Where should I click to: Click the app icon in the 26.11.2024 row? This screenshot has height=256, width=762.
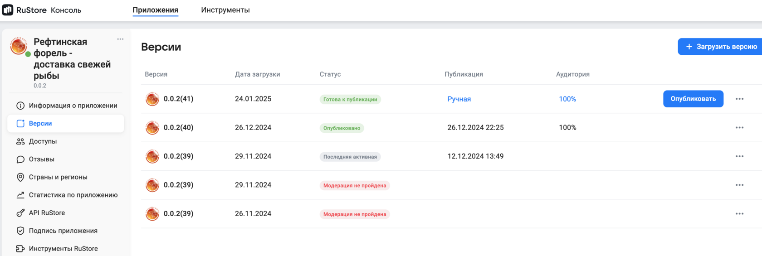click(x=152, y=213)
